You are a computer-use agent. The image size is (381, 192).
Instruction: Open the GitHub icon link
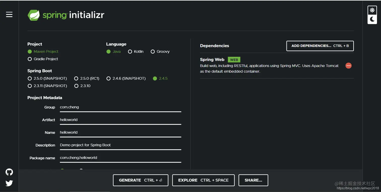point(9,172)
